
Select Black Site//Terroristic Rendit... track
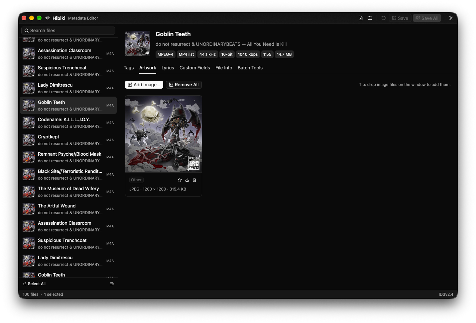coord(68,174)
